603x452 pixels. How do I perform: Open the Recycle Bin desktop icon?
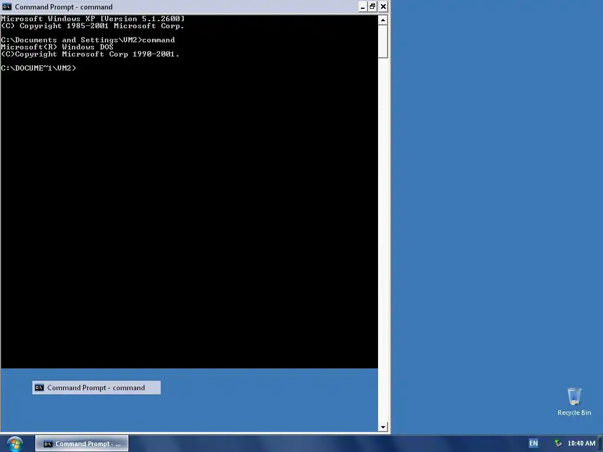[x=574, y=401]
